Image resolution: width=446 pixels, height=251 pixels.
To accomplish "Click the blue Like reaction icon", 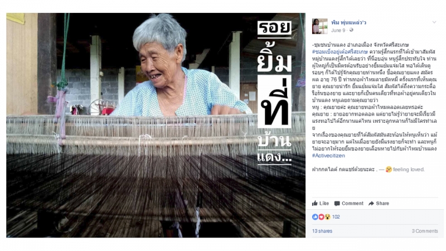I will pyautogui.click(x=315, y=217).
